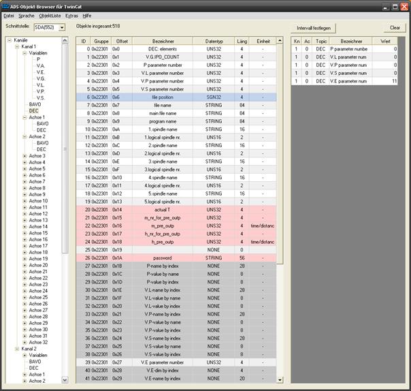Click the tree panel scrollbar thumb
The height and width of the screenshot is (391, 411).
point(65,149)
